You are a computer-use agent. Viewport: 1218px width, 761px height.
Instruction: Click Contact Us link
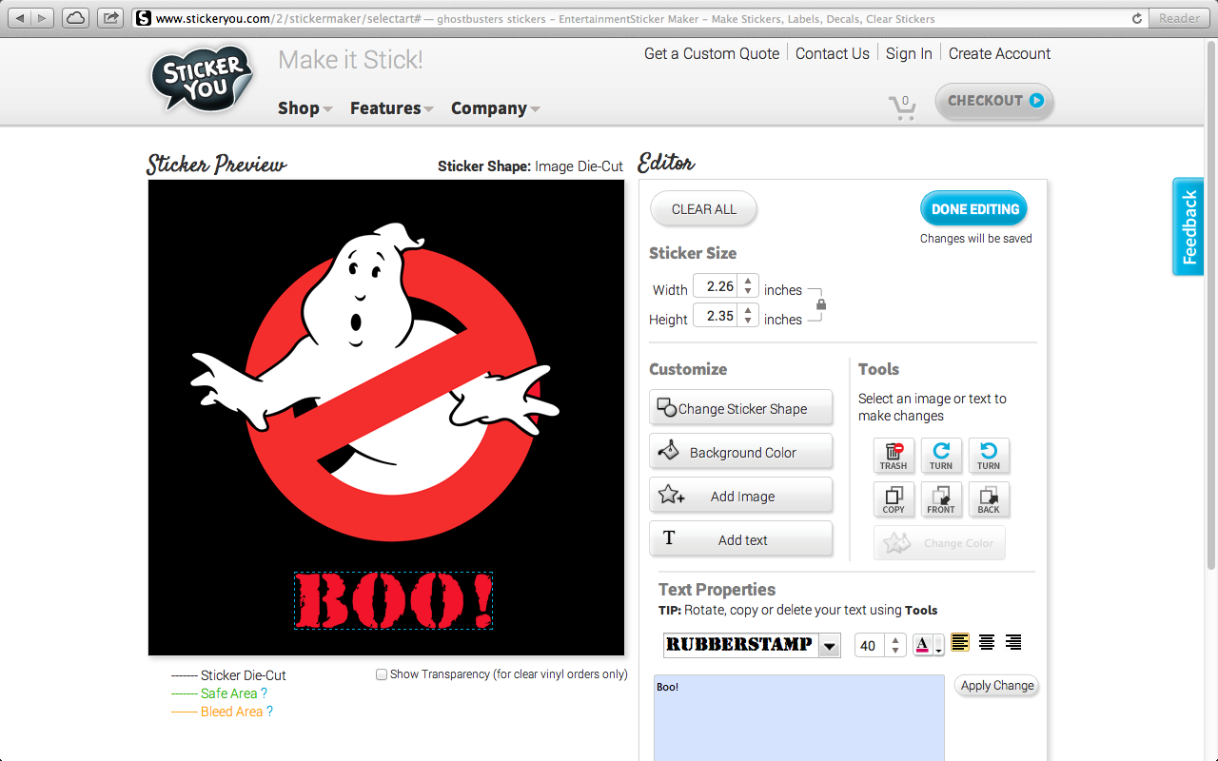pyautogui.click(x=833, y=53)
